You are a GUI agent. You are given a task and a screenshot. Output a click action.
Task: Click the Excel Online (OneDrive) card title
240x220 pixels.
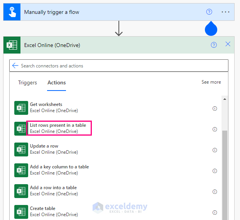[52, 45]
